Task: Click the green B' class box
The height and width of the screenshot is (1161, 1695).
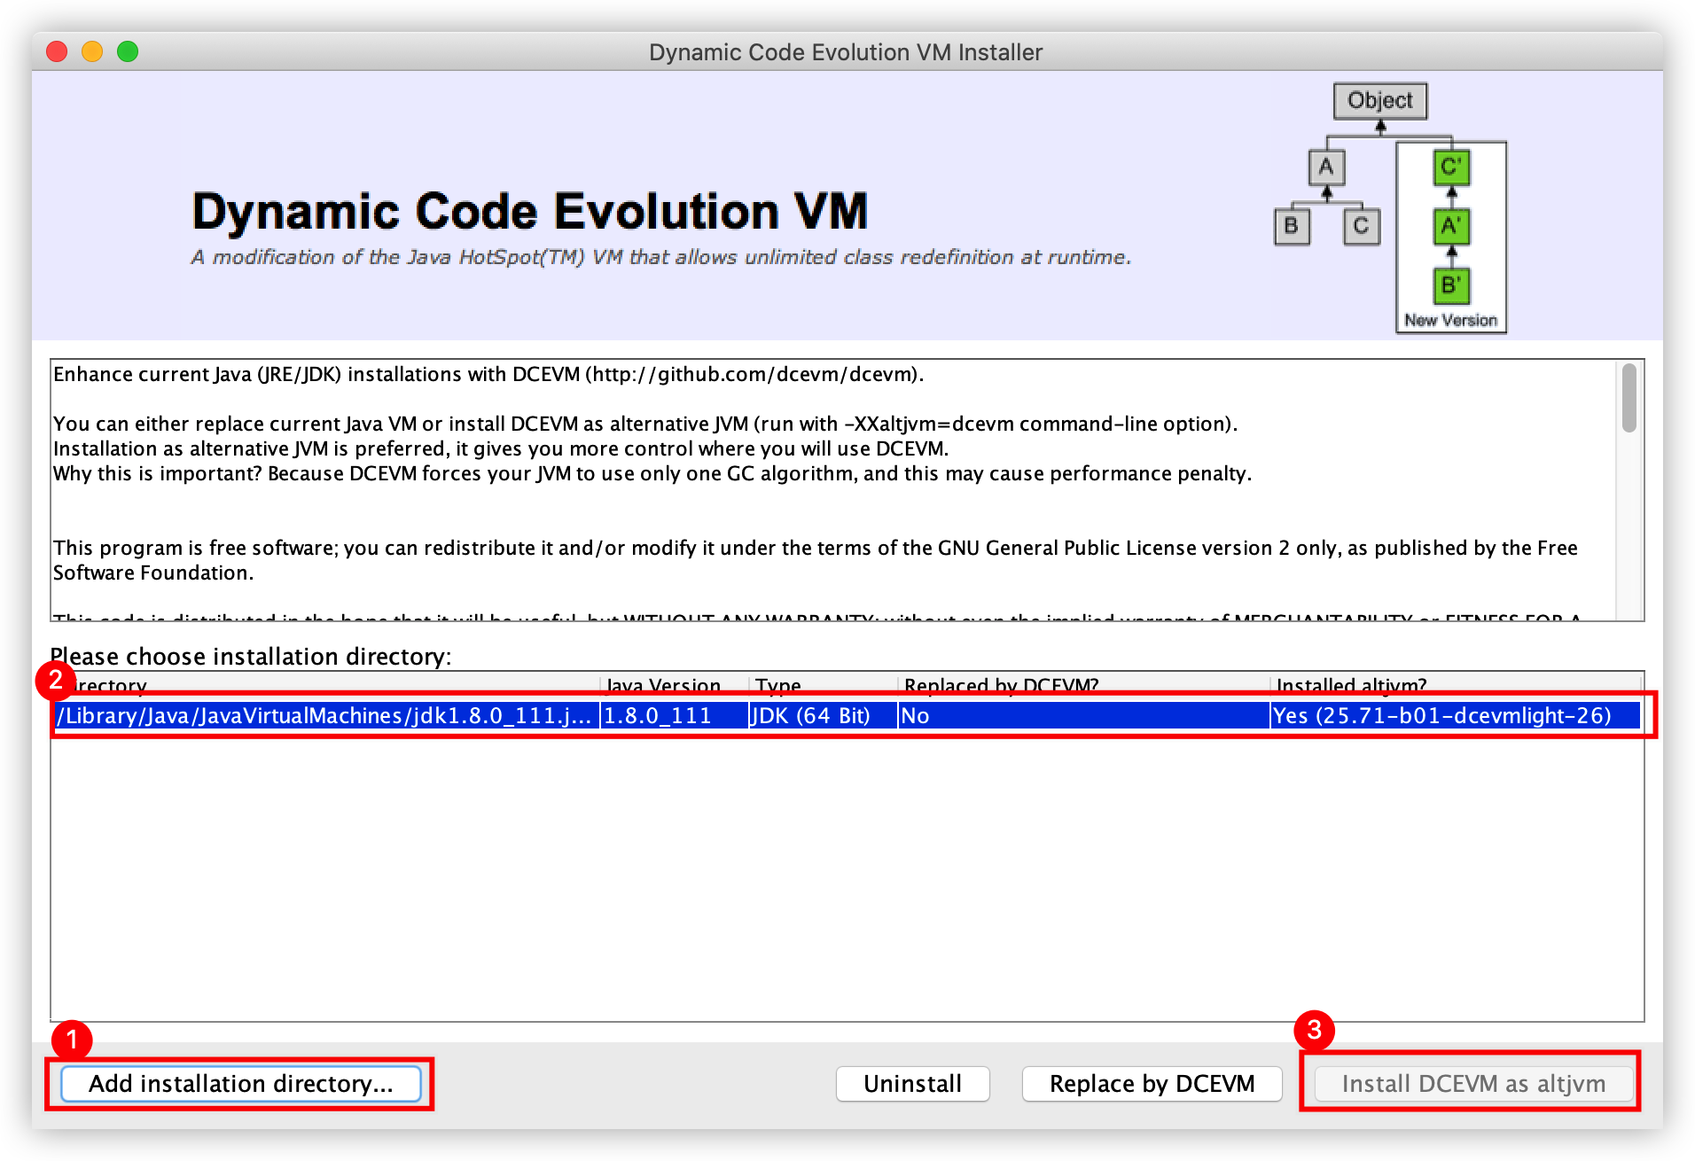Action: click(x=1451, y=285)
